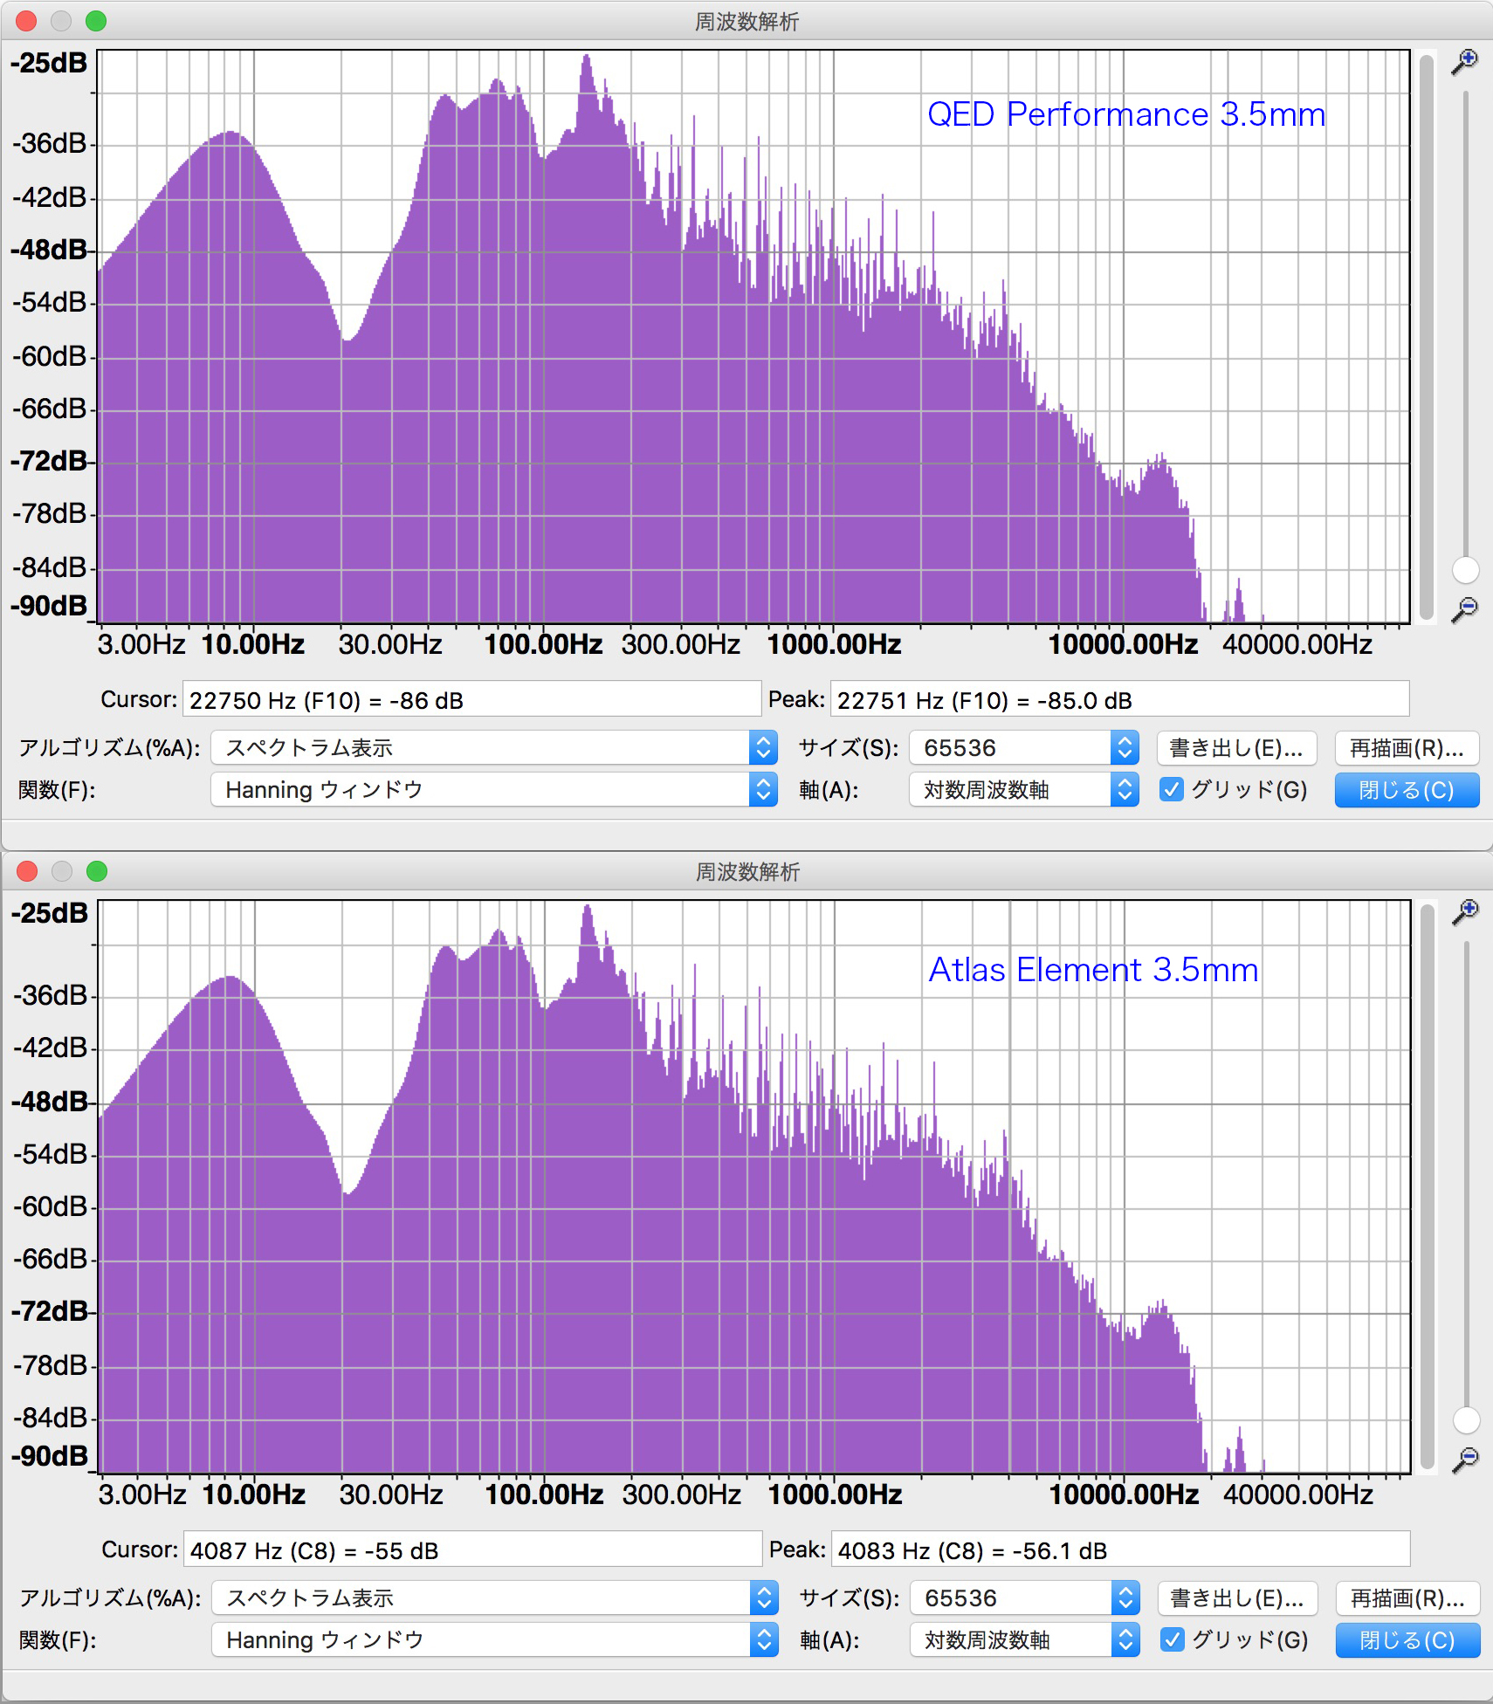The height and width of the screenshot is (1704, 1493).
Task: Click zoom slider knob in QED Performance window
Action: pyautogui.click(x=1465, y=570)
